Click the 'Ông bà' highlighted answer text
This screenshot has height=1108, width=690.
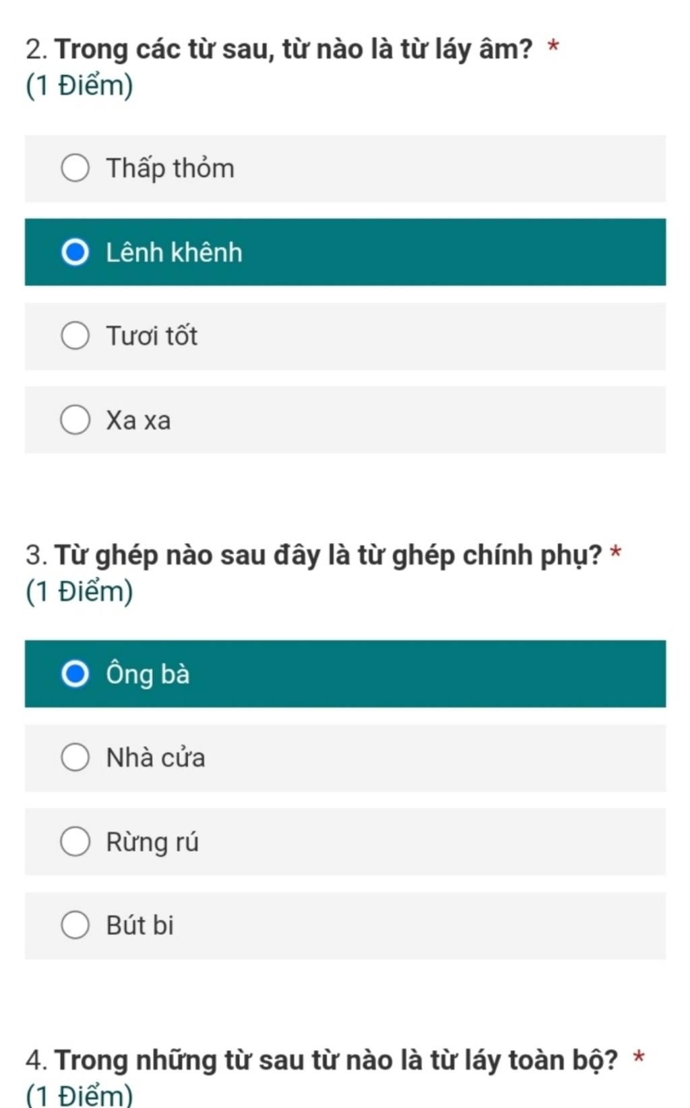click(148, 673)
